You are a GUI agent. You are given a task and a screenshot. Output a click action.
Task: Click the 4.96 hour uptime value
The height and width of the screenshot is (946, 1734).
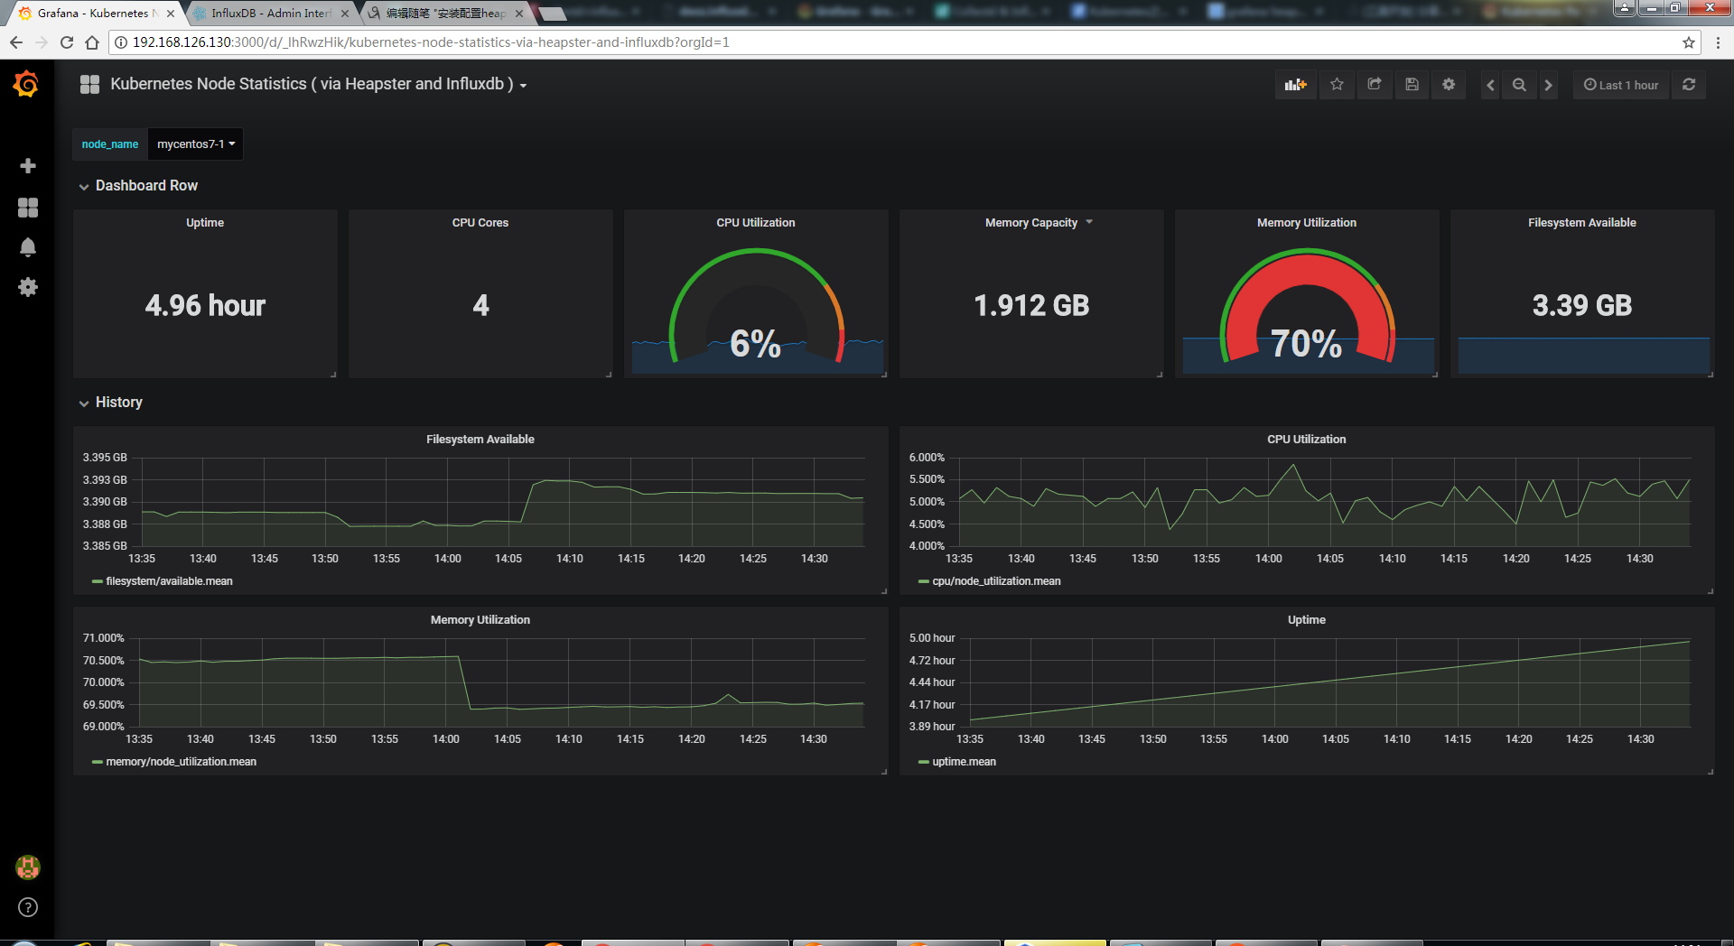coord(205,305)
